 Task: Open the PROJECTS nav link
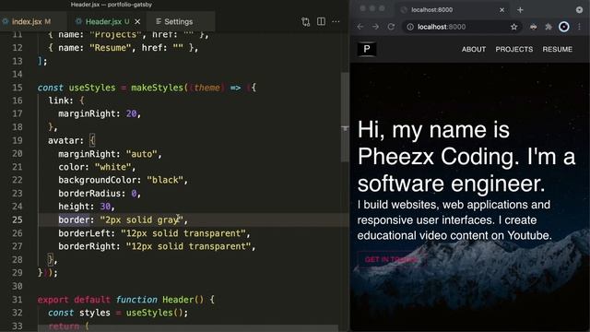click(x=514, y=49)
